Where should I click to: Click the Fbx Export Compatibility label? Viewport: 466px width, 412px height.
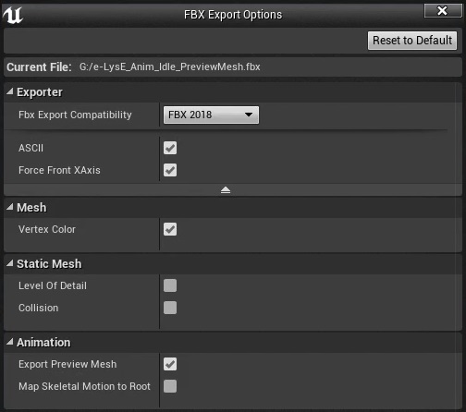[75, 115]
